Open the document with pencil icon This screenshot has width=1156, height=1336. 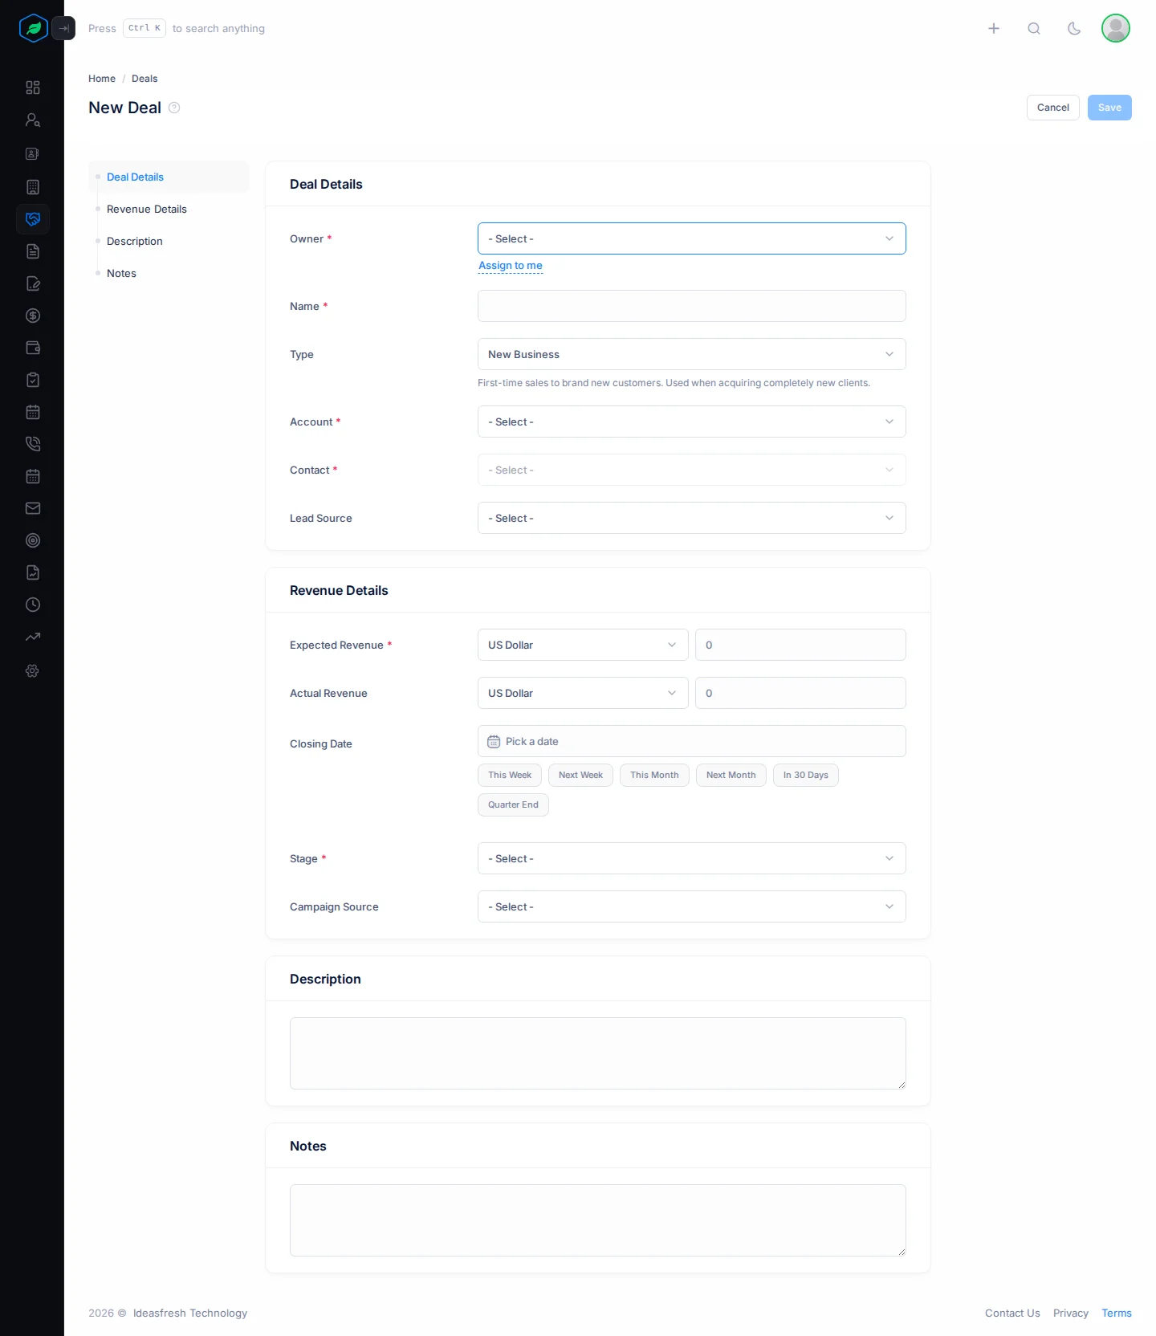tap(33, 283)
